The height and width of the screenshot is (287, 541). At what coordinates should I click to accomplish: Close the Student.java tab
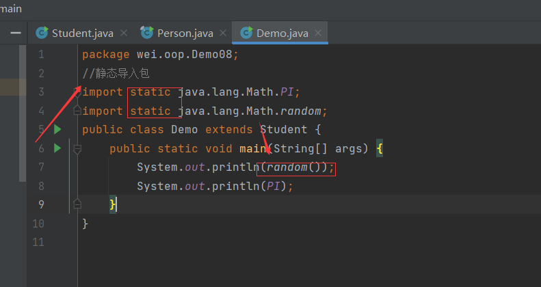pyautogui.click(x=123, y=32)
